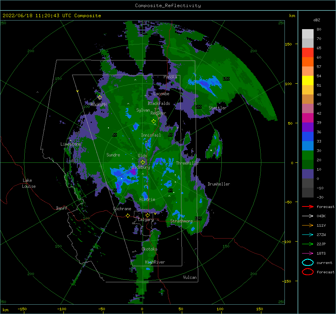Click the radar center marker at Olds
The height and width of the screenshot is (314, 336).
(143, 162)
